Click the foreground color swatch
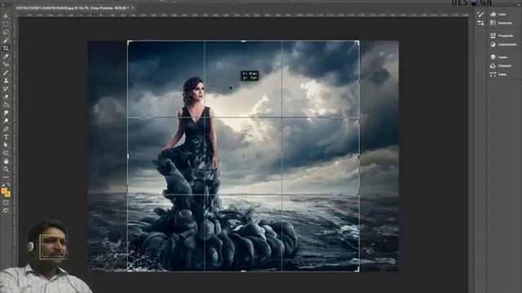The width and height of the screenshot is (522, 293). pyautogui.click(x=4, y=190)
